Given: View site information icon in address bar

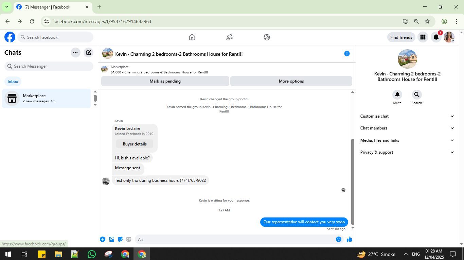Looking at the screenshot, I should pyautogui.click(x=47, y=21).
